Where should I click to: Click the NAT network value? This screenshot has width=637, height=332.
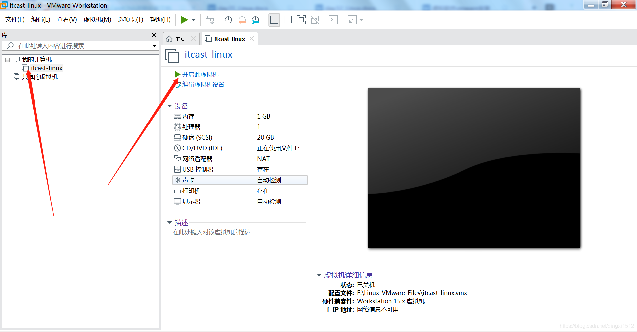(263, 159)
